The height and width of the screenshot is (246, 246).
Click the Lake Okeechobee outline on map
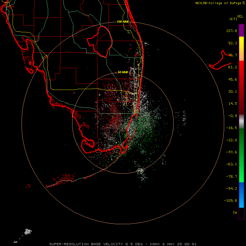click(x=100, y=42)
